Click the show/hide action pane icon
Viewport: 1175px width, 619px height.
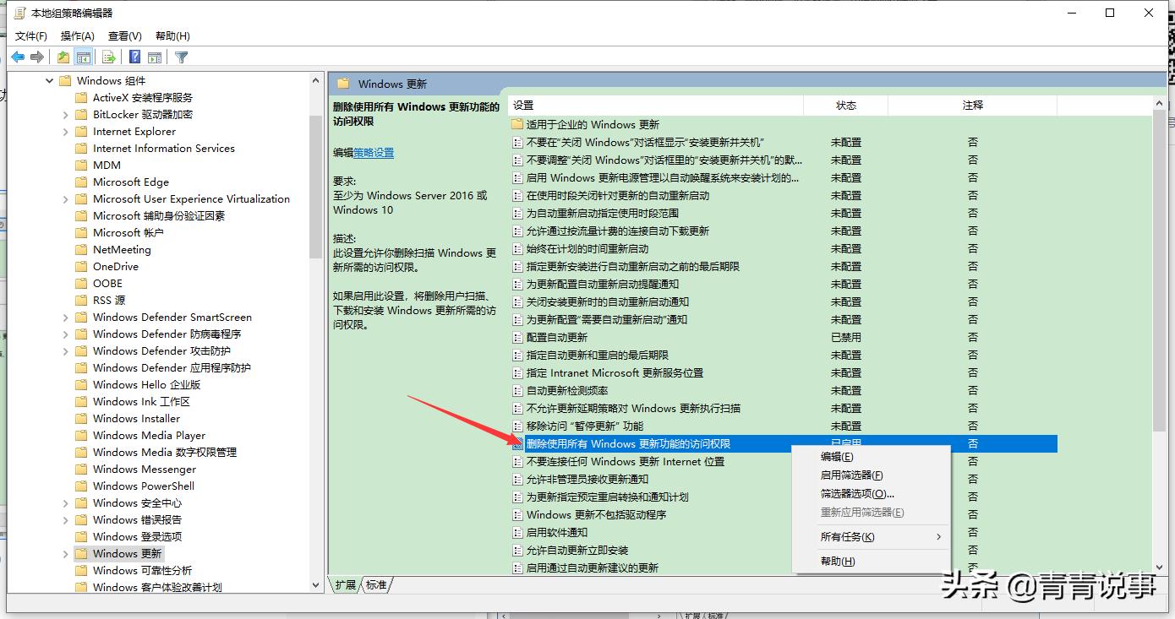155,57
